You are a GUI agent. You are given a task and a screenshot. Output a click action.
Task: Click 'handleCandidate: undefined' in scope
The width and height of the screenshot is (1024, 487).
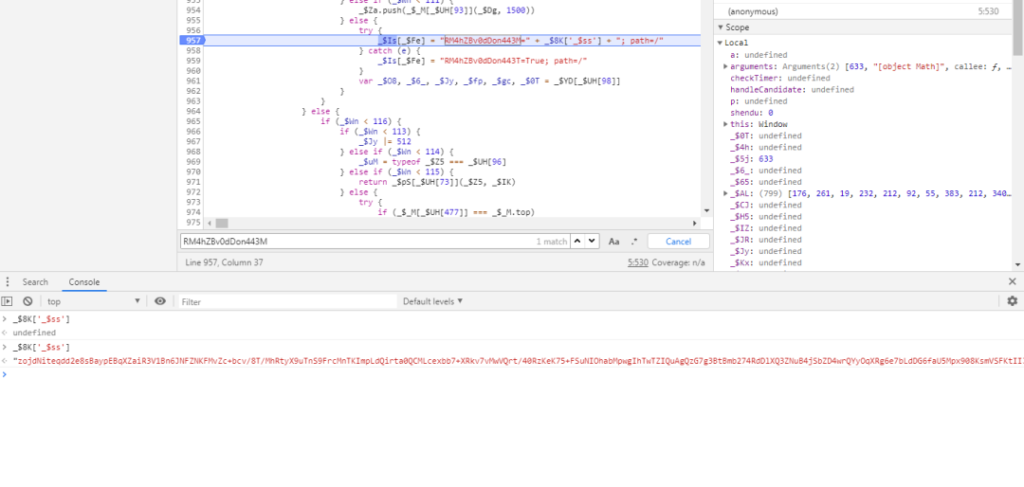coord(792,89)
